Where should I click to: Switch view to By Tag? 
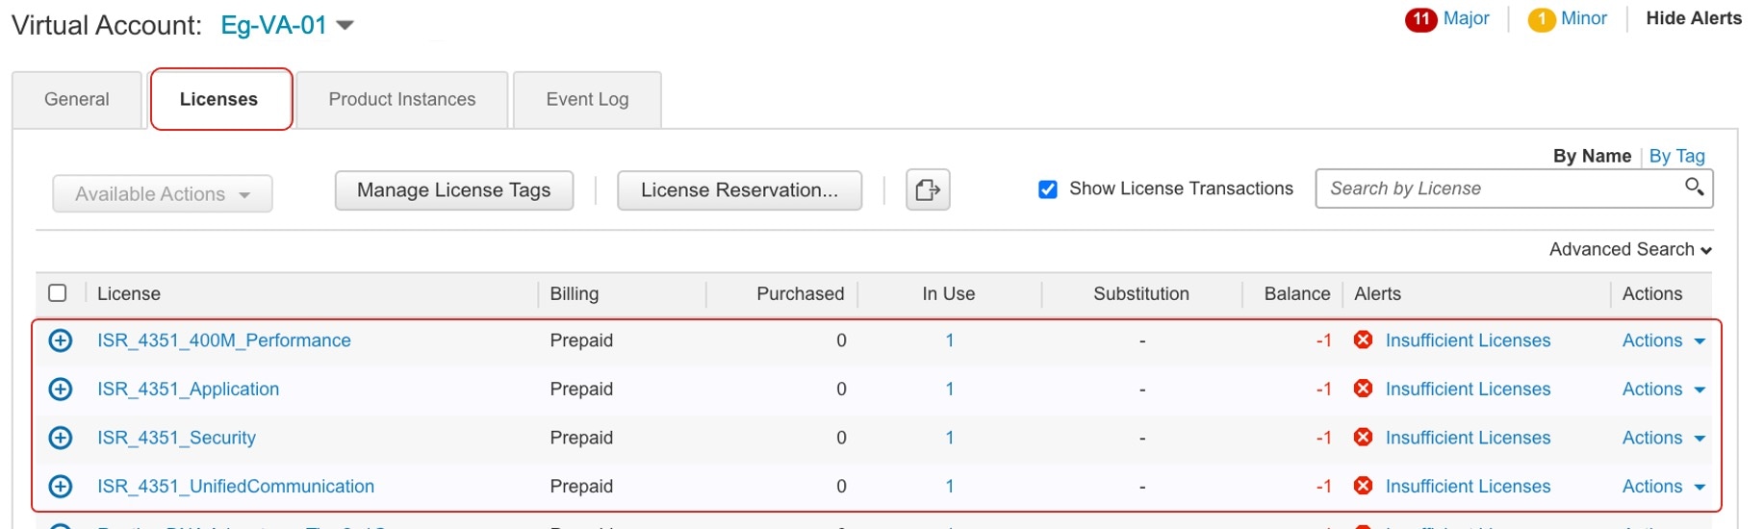(1677, 156)
